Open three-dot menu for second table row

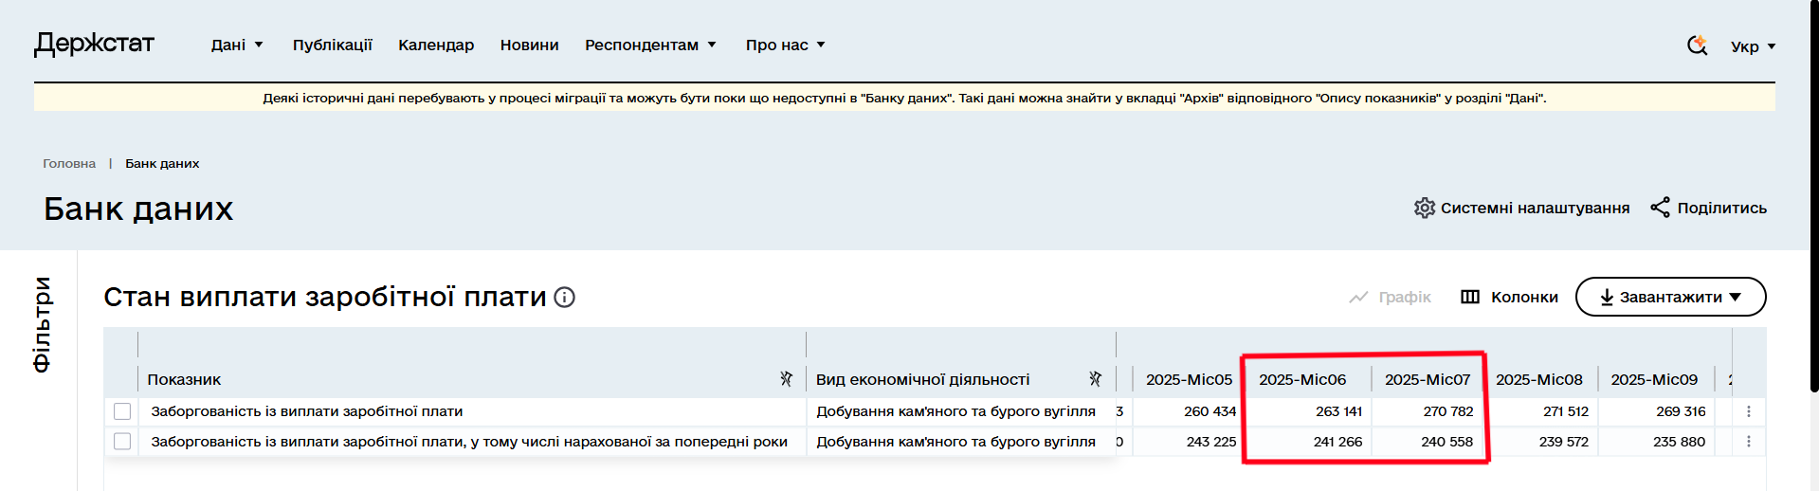(1748, 442)
